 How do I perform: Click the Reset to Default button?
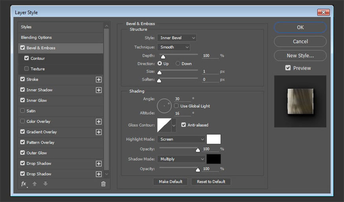[x=211, y=182]
